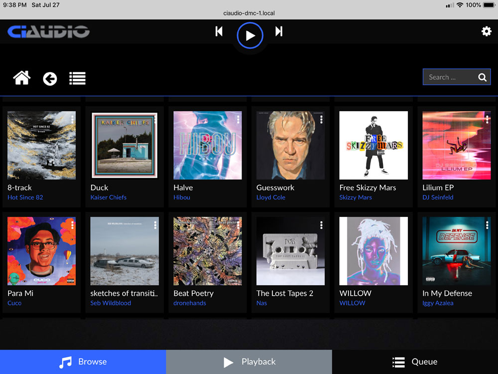Click the album title 'Lilium EP'
Screen dimensions: 498x374
[x=438, y=187]
